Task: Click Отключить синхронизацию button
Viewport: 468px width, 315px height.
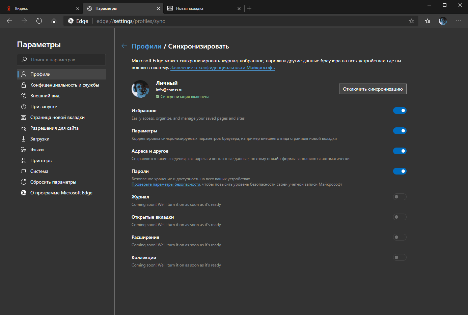Action: (373, 89)
